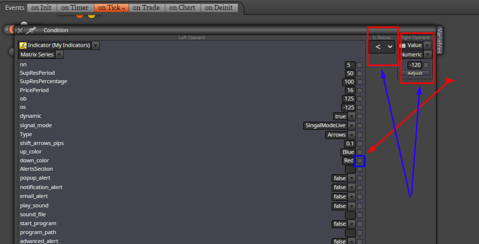Viewport: 479px width, 244px height.
Task: Edit the right operand value -120
Action: click(x=415, y=65)
